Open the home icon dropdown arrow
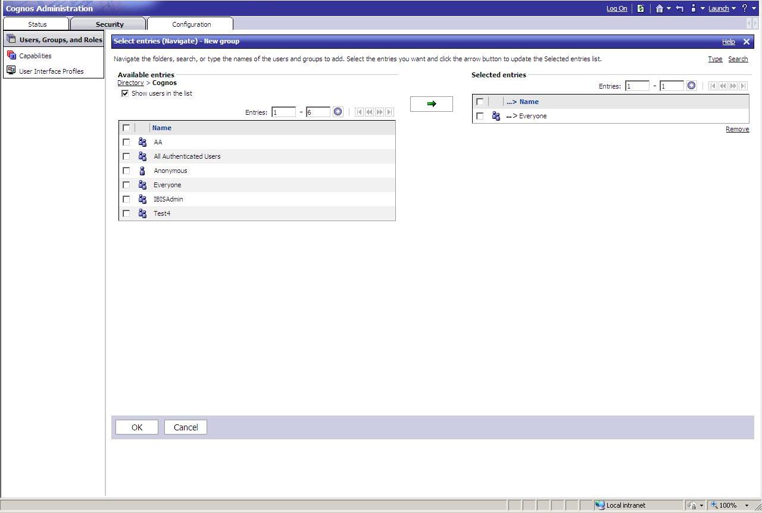Image resolution: width=762 pixels, height=513 pixels. pyautogui.click(x=669, y=8)
